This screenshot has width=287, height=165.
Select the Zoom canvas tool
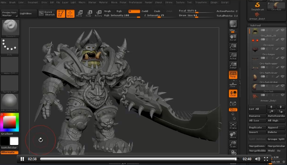[x=233, y=47]
